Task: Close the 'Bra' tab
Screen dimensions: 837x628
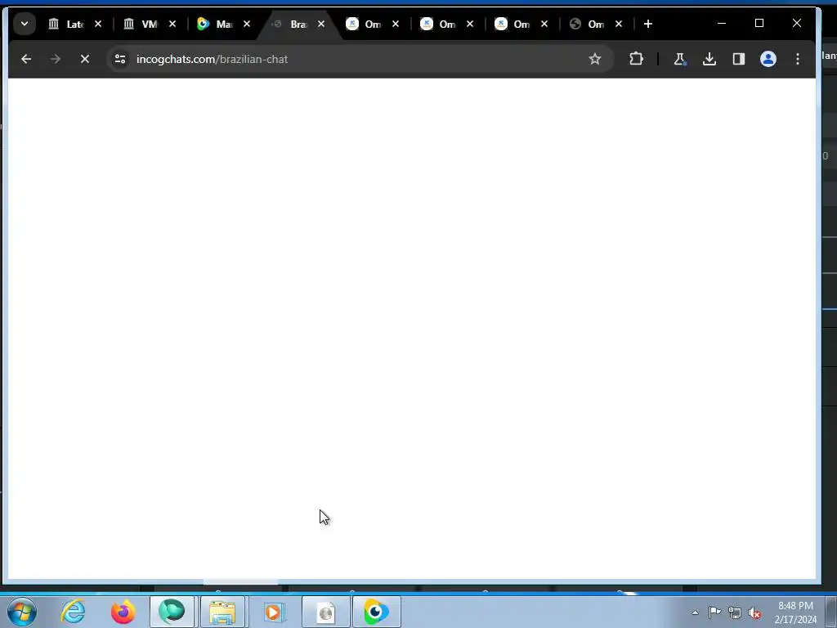Action: pos(321,24)
